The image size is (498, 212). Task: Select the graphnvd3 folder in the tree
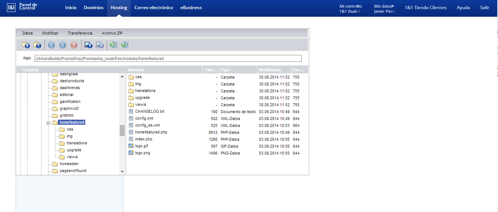coord(69,109)
